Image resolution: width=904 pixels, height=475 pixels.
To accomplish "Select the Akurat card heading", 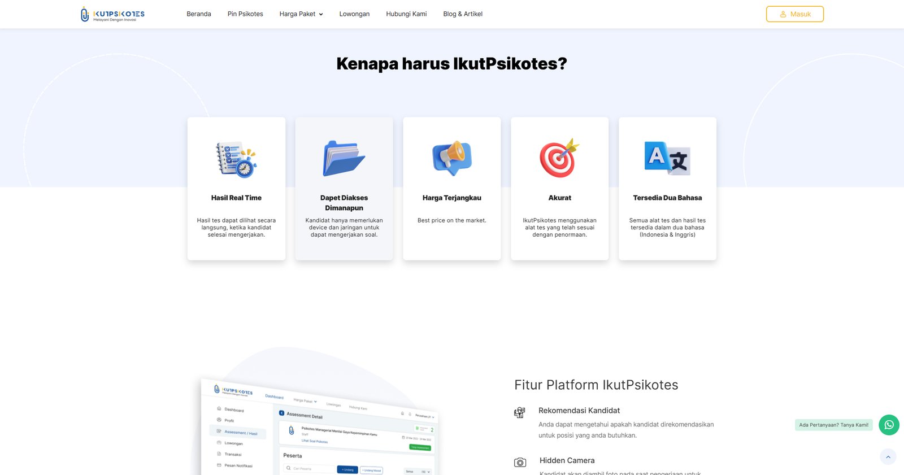I will [x=560, y=198].
